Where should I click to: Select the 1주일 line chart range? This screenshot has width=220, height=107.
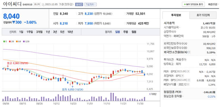[30, 32]
